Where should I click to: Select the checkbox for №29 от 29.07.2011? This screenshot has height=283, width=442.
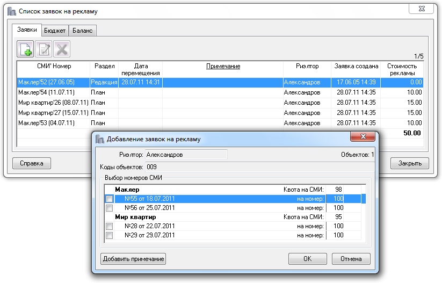(x=110, y=235)
